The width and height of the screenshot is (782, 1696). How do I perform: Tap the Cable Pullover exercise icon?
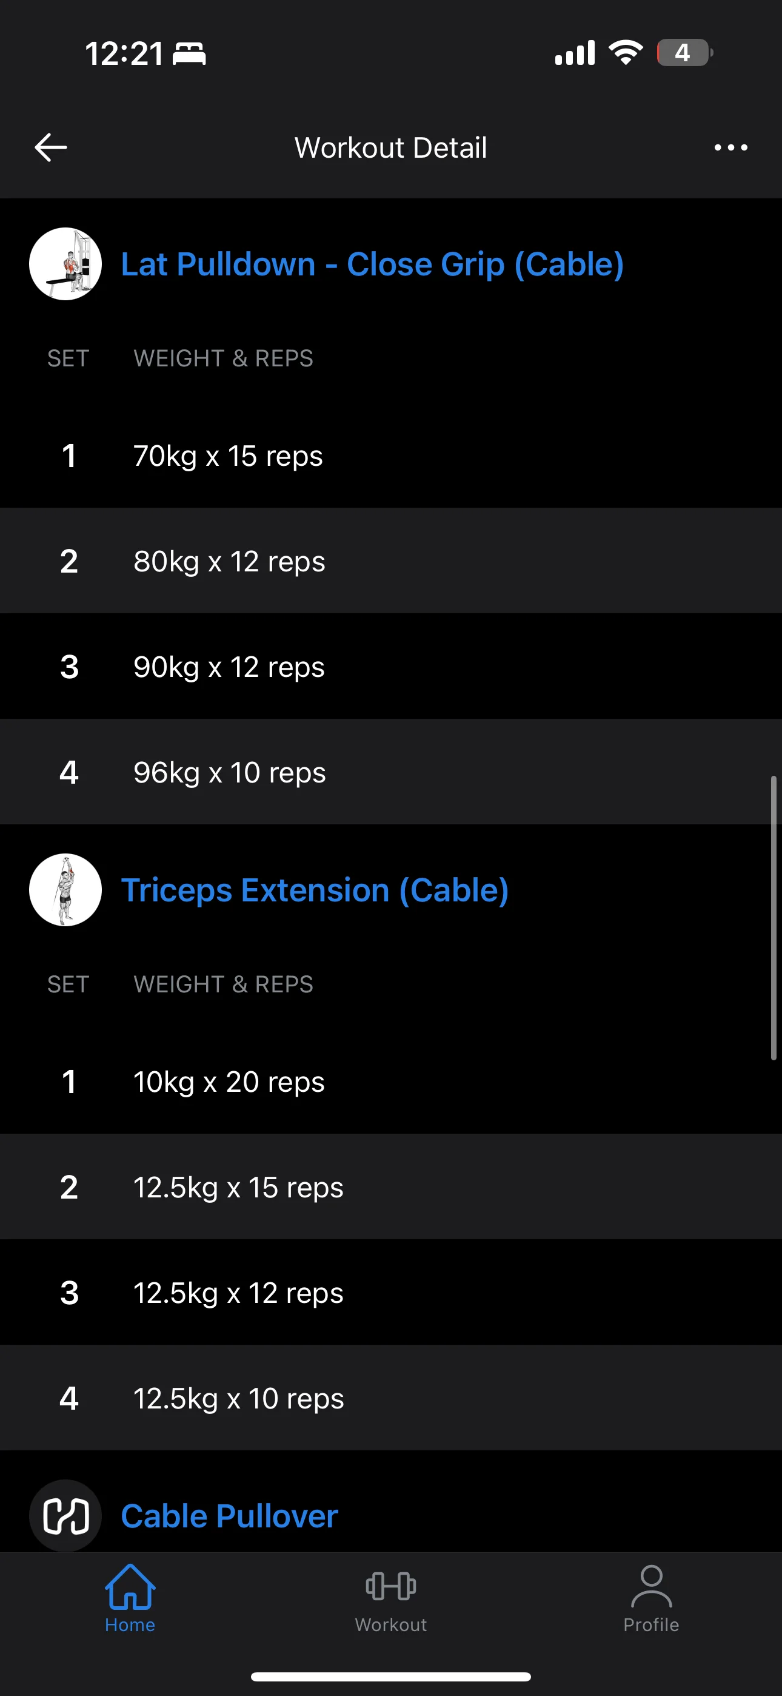click(65, 1516)
